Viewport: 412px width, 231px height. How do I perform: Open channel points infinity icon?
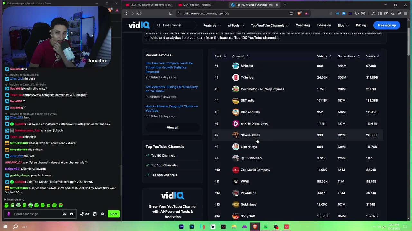tap(84, 214)
